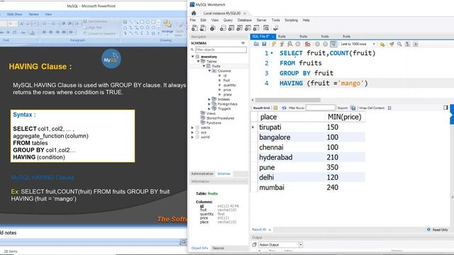Screen dimensions: 454x255
Task: Click the rollback transaction icon
Action: pos(325,44)
